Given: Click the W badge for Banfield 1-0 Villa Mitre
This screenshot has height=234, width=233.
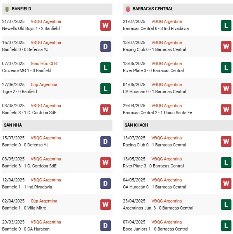Looking at the screenshot, I should (x=105, y=204).
